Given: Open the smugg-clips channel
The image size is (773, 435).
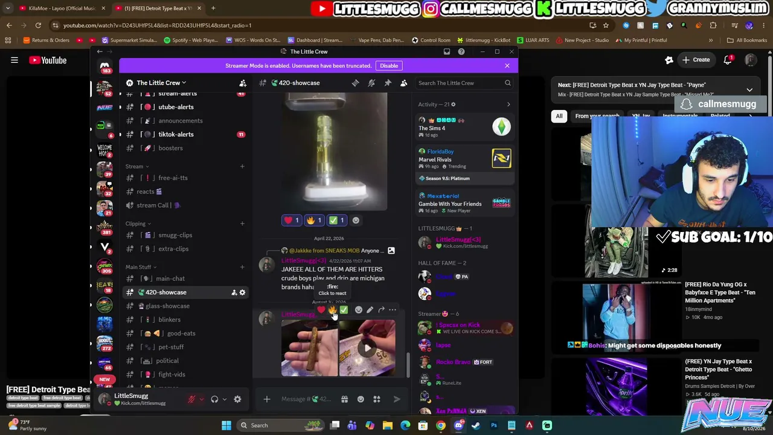Looking at the screenshot, I should 184,235.
